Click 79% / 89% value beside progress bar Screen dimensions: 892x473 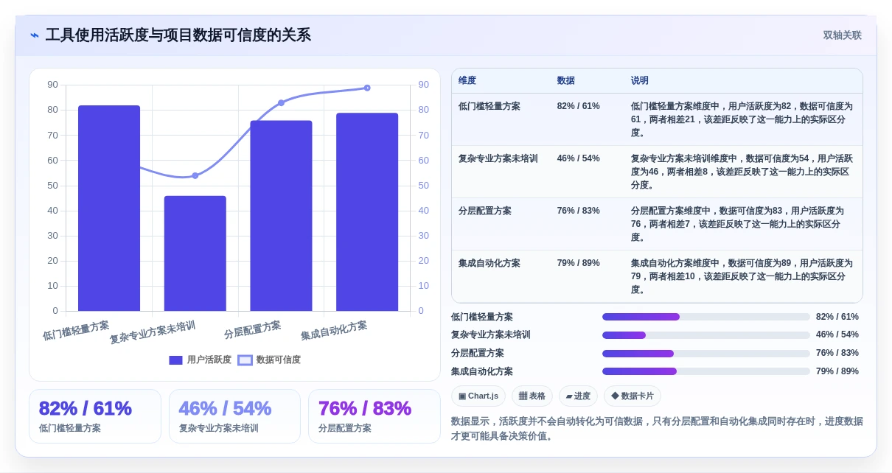tap(837, 371)
